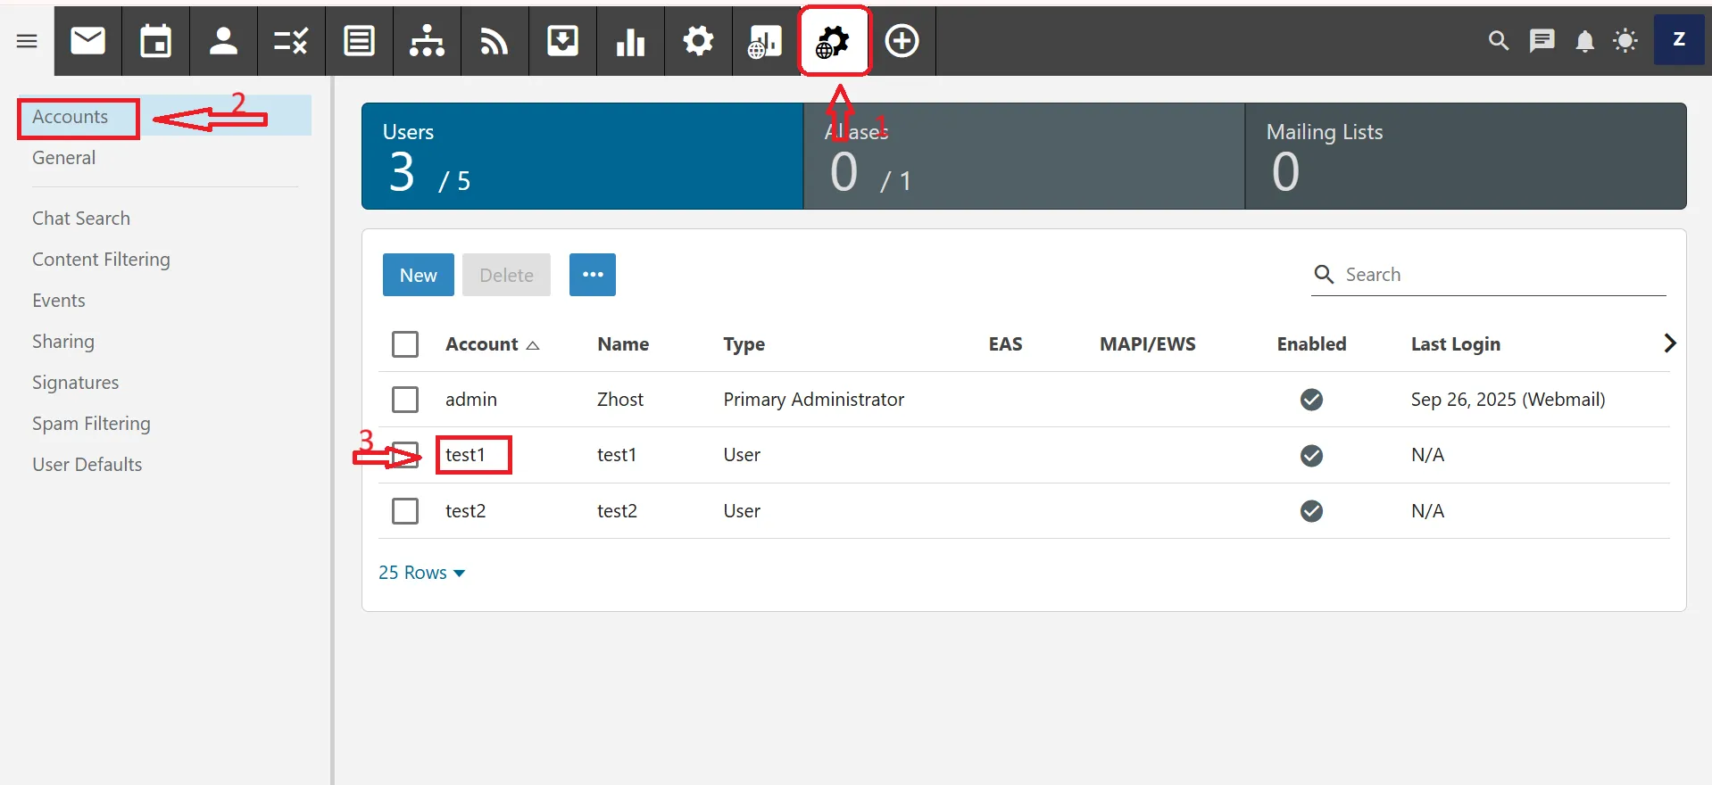This screenshot has height=785, width=1712.
Task: Click the New account button
Action: click(418, 275)
